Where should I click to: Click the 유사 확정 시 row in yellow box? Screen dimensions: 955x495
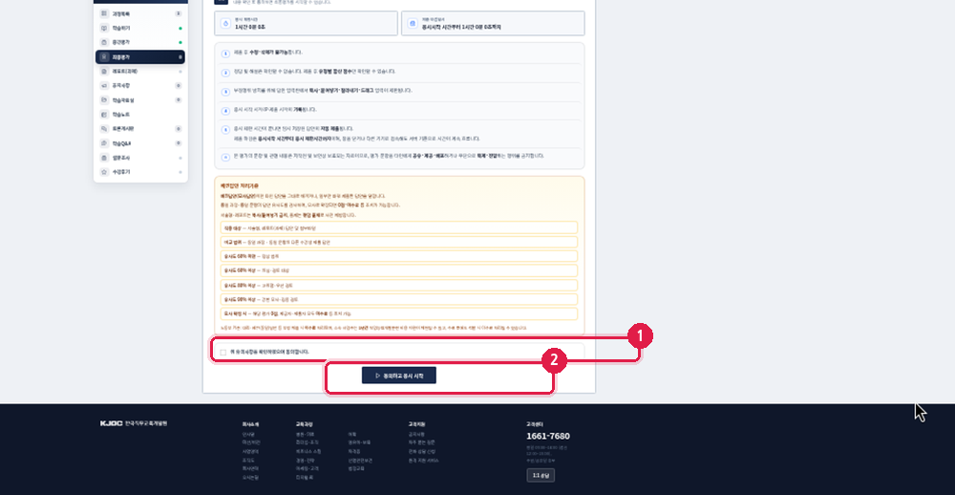[399, 314]
